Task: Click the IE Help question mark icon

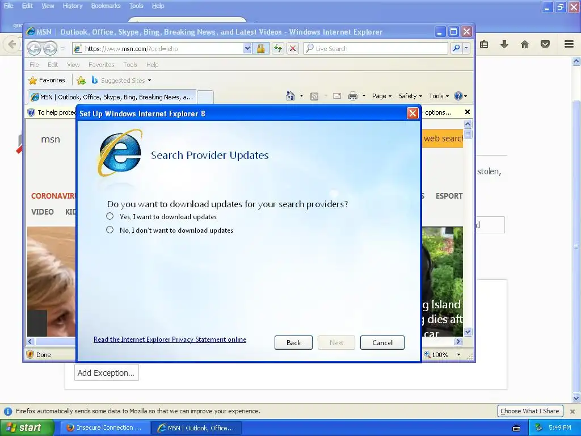Action: (458, 96)
